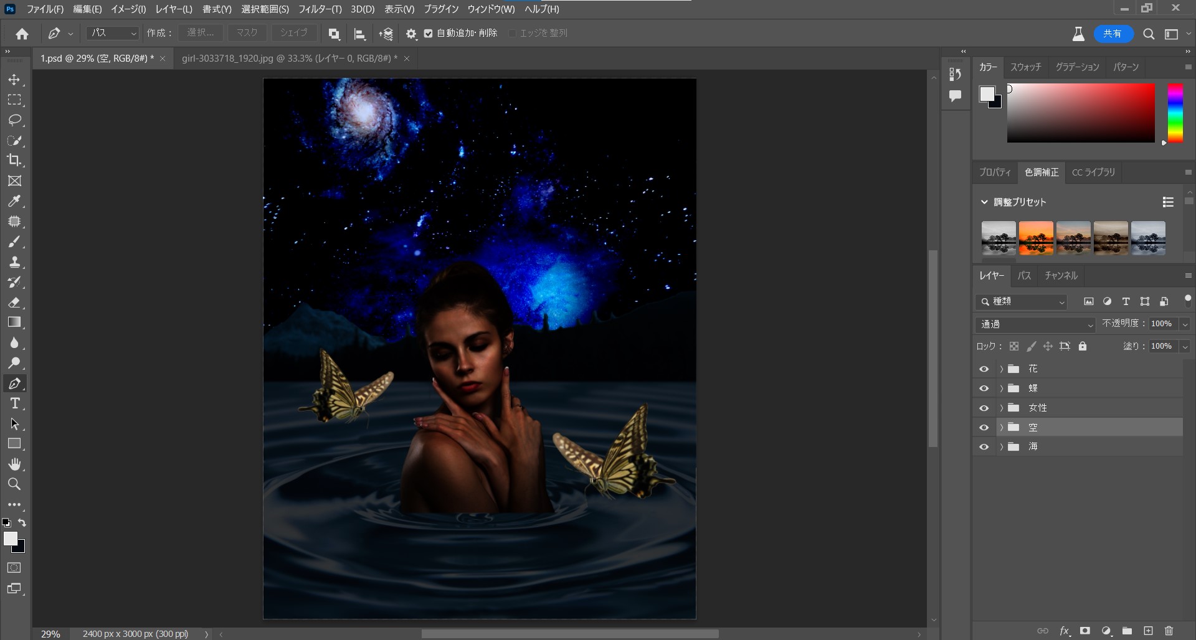Select the Rectangle shape tool
1196x640 pixels.
click(14, 444)
